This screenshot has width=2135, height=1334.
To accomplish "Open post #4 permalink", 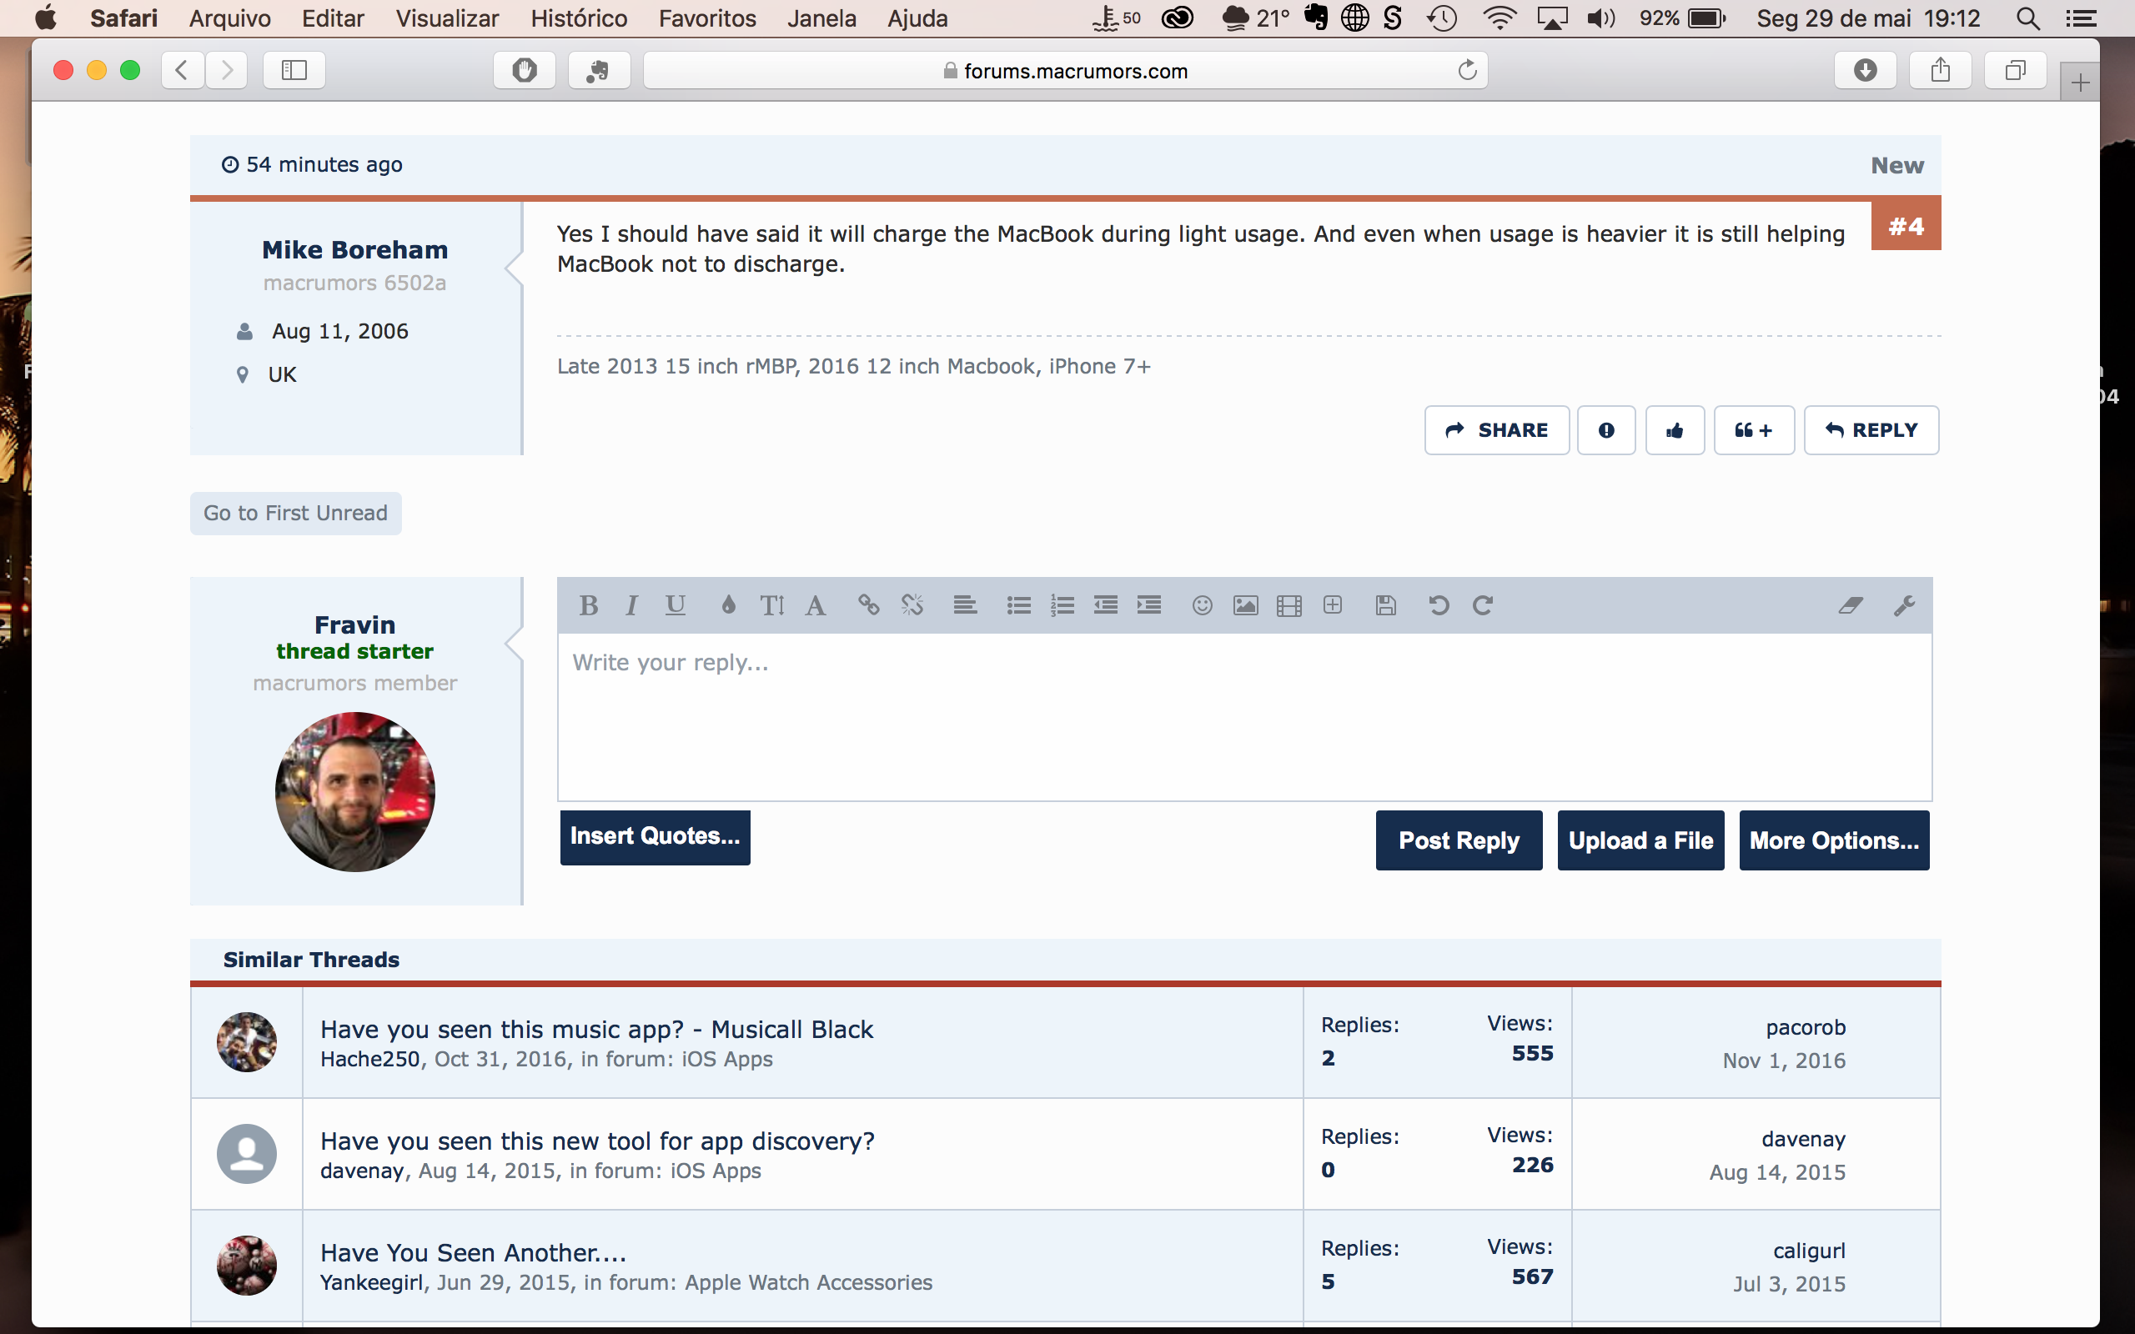I will click(x=1906, y=226).
